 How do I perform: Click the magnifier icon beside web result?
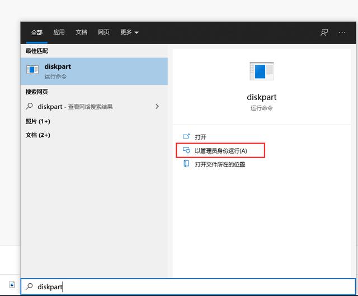(x=29, y=106)
